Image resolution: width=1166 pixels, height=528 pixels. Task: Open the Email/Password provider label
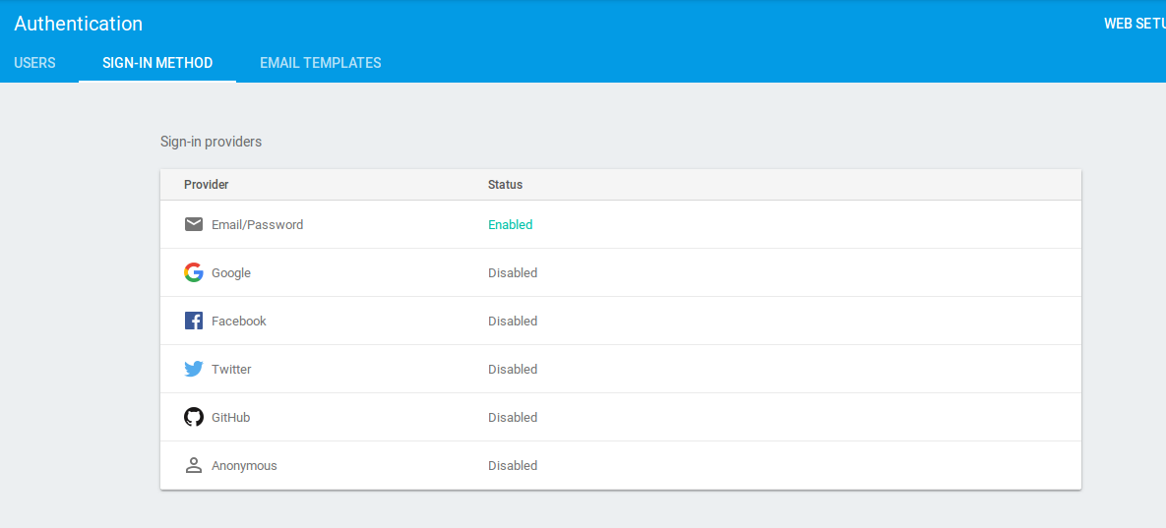click(257, 224)
